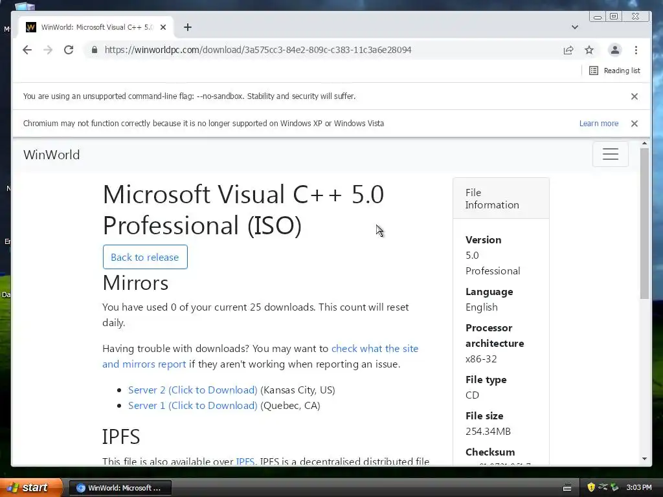Image resolution: width=663 pixels, height=497 pixels.
Task: Download from Server 2 Kansas City
Action: click(x=193, y=390)
